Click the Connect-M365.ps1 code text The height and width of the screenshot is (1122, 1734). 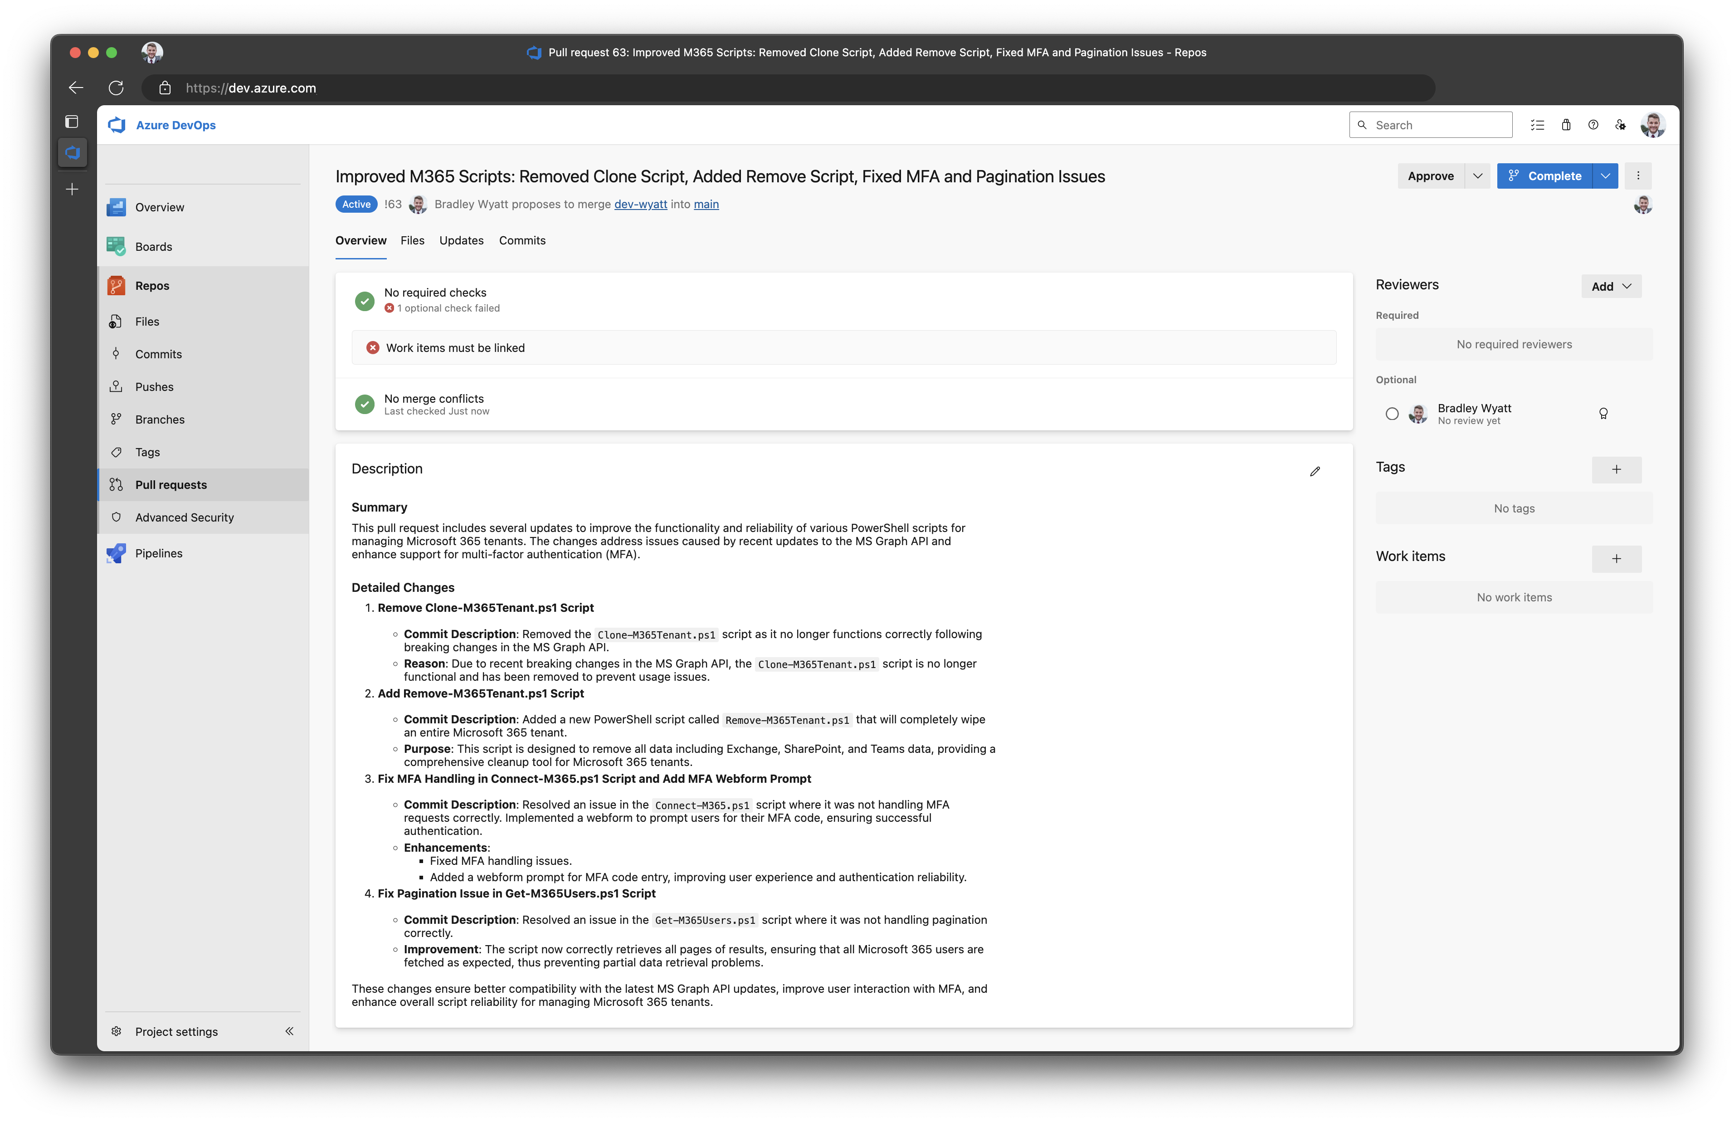click(x=702, y=805)
